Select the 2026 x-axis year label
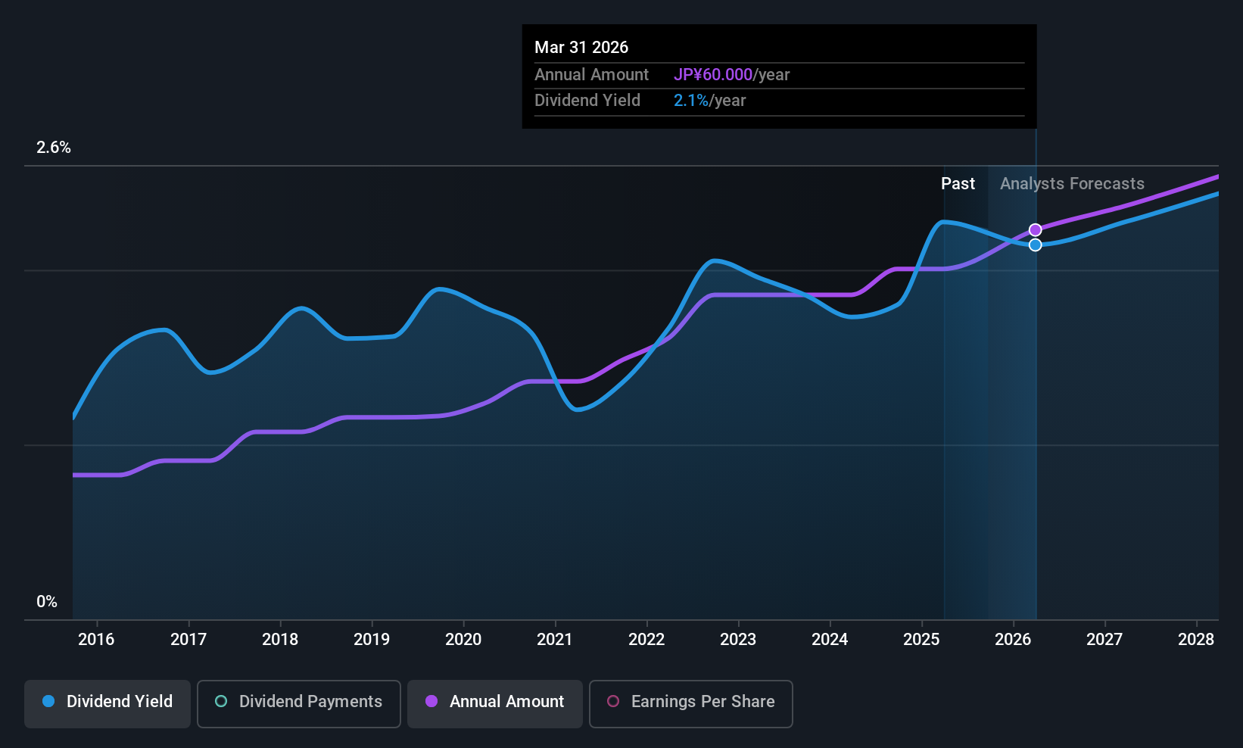Screen dimensions: 1243x748 click(x=1013, y=640)
